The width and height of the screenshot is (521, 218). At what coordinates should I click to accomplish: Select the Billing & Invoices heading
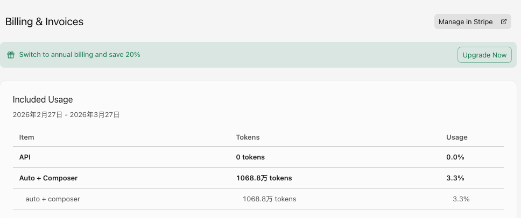(x=44, y=22)
